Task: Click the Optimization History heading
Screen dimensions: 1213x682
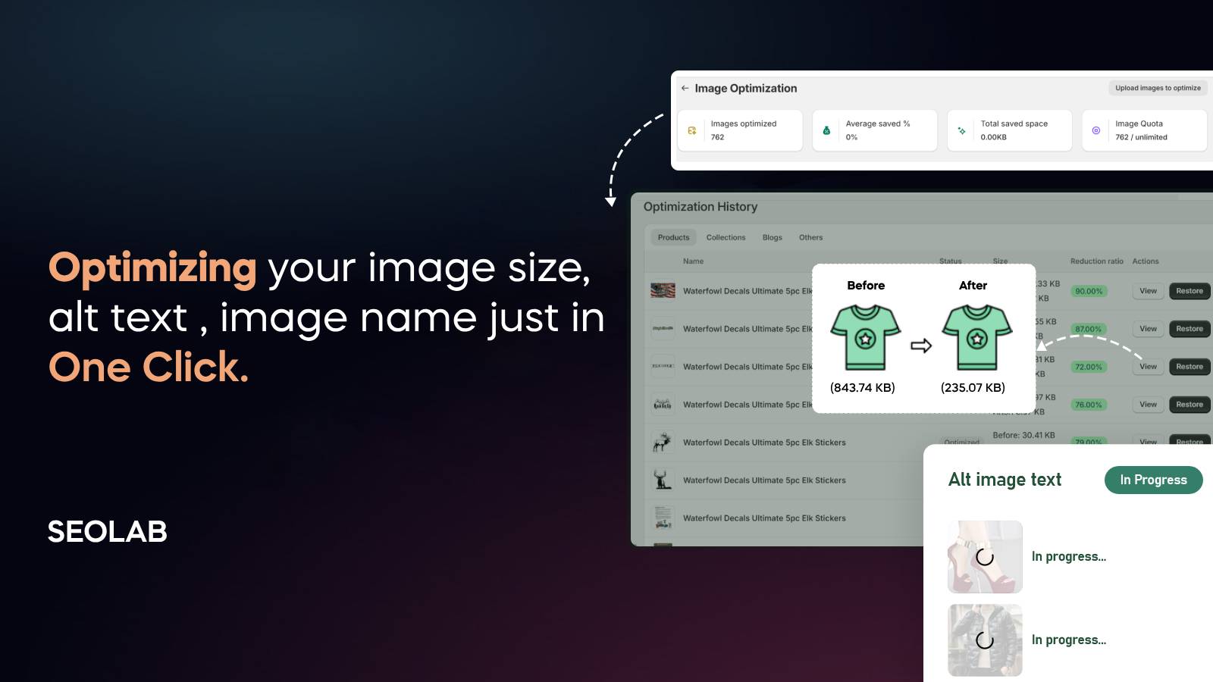Action: coord(701,207)
